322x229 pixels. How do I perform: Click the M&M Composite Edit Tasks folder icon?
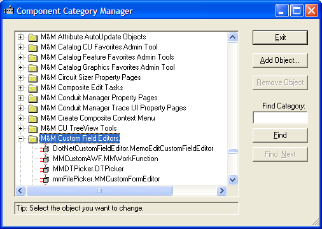(x=33, y=88)
